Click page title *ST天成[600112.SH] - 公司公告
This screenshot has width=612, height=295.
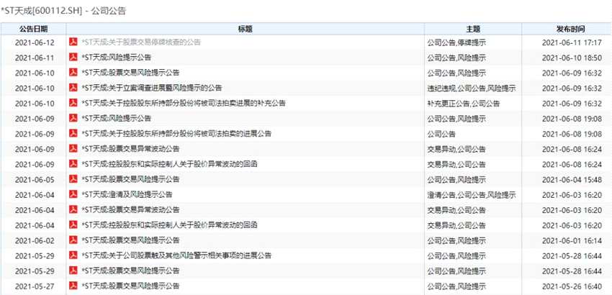point(63,12)
